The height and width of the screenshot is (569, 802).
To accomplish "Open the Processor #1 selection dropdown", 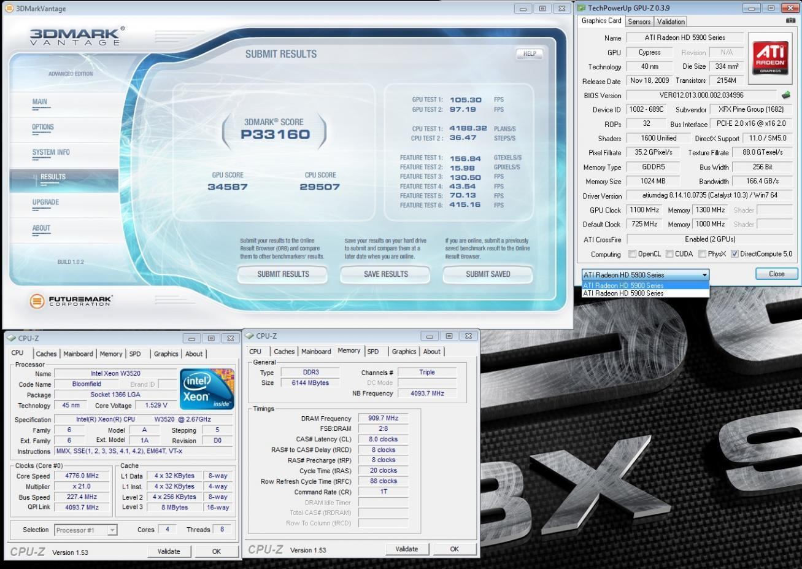I will point(85,530).
